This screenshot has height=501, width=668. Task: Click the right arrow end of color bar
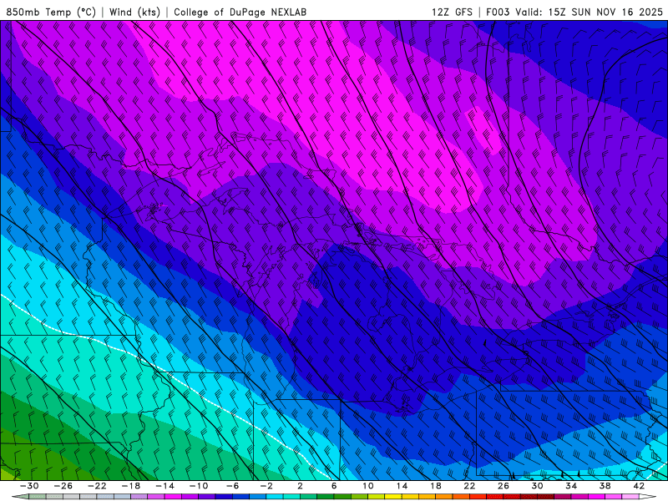tap(647, 497)
